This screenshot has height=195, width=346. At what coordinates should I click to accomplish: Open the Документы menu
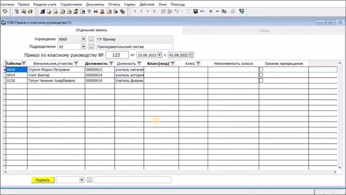click(x=95, y=4)
